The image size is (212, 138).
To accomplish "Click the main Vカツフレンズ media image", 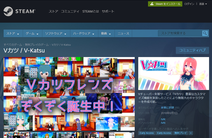I will pyautogui.click(x=69, y=94).
